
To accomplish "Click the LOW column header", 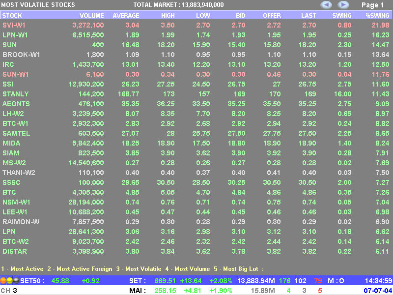I will pyautogui.click(x=203, y=16).
